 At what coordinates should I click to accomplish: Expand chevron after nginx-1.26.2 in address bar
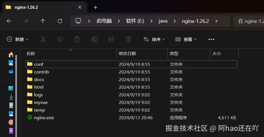(216, 21)
